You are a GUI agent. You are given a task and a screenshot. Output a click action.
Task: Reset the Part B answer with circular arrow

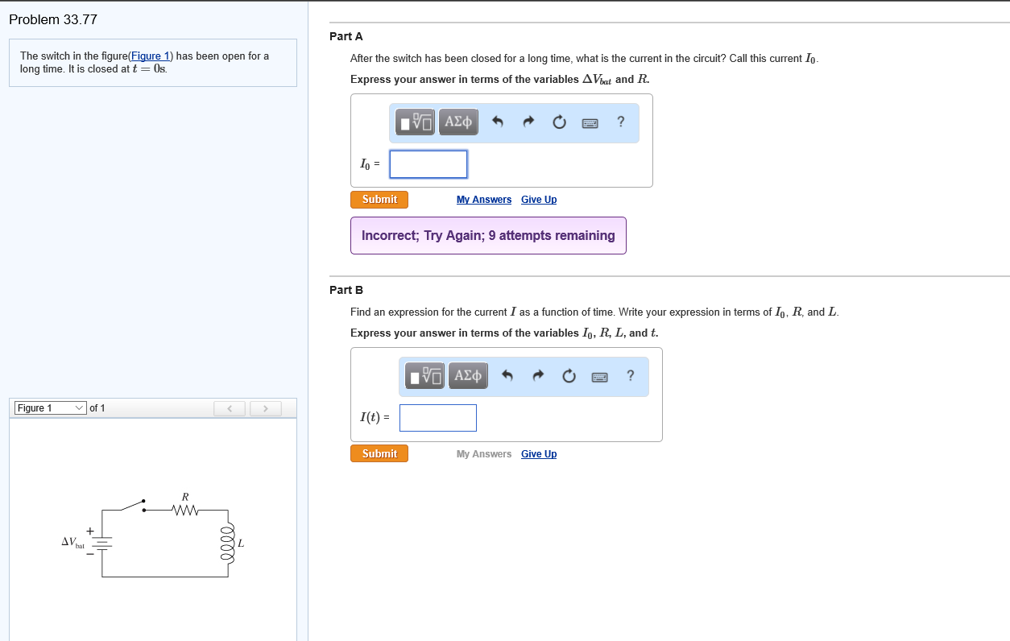[569, 376]
